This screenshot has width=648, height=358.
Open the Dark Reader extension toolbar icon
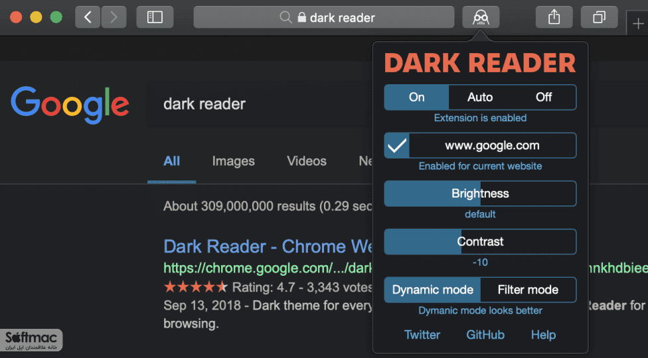click(481, 17)
